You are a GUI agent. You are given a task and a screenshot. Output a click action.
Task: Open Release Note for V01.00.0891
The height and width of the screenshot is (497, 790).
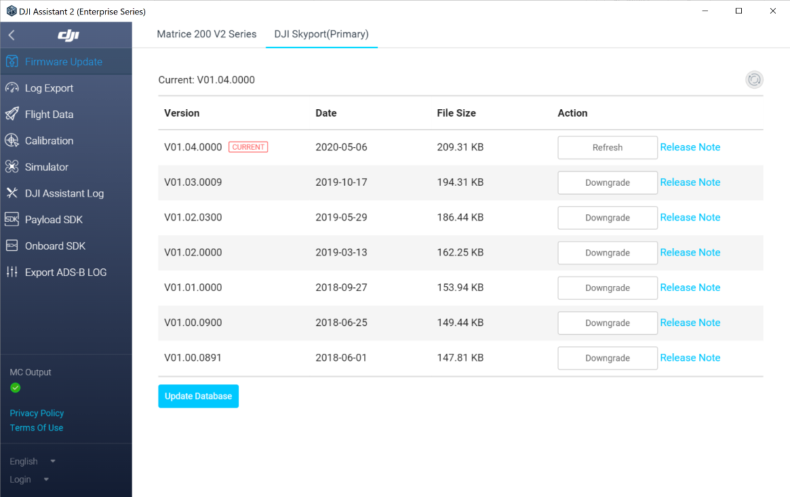pos(690,357)
